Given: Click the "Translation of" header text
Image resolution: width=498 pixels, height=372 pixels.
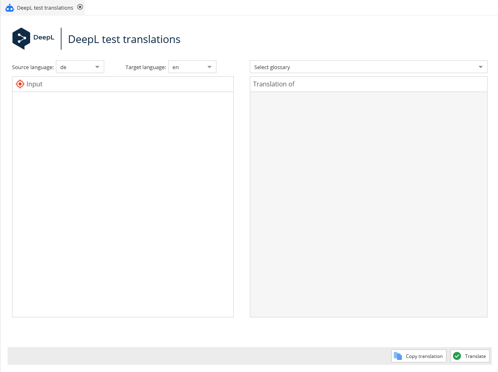Looking at the screenshot, I should (x=274, y=84).
